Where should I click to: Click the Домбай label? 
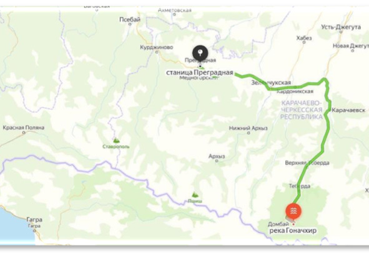pos(278,224)
